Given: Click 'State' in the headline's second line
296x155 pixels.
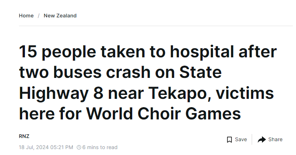Looking at the screenshot, I should (x=201, y=72).
